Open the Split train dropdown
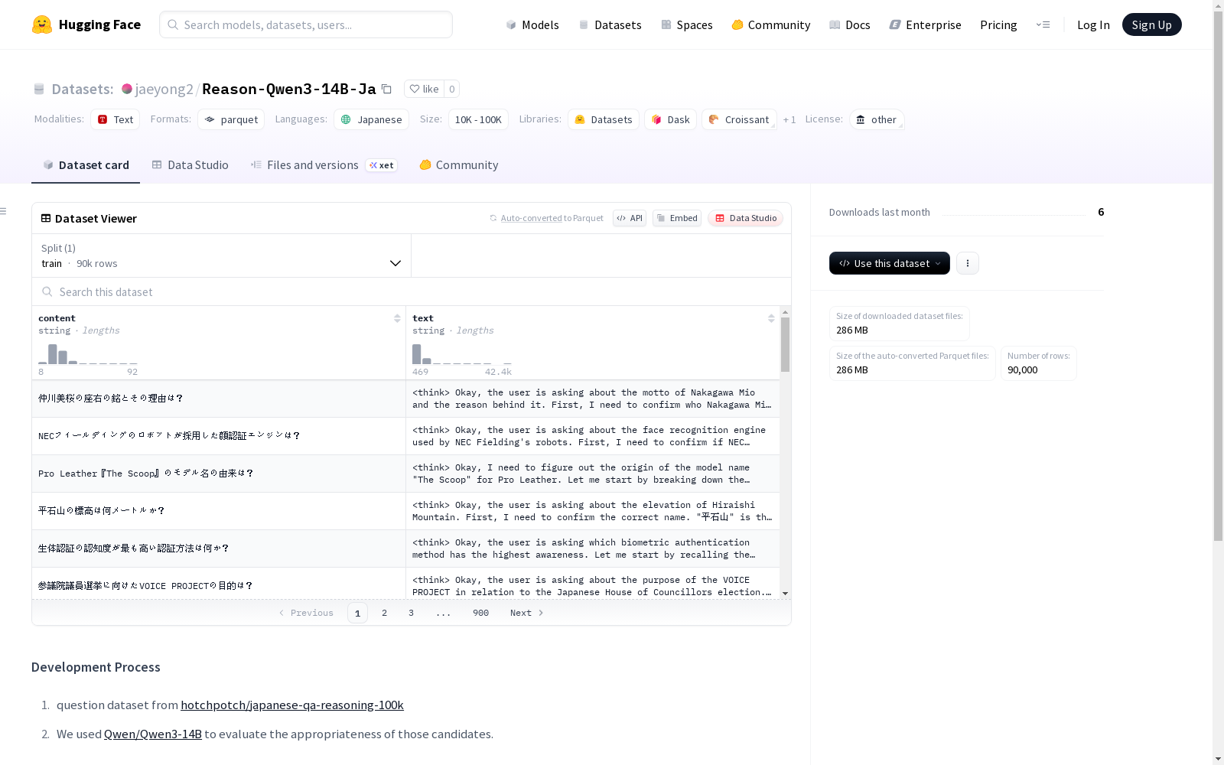Screen dimensions: 1224x765 point(222,256)
